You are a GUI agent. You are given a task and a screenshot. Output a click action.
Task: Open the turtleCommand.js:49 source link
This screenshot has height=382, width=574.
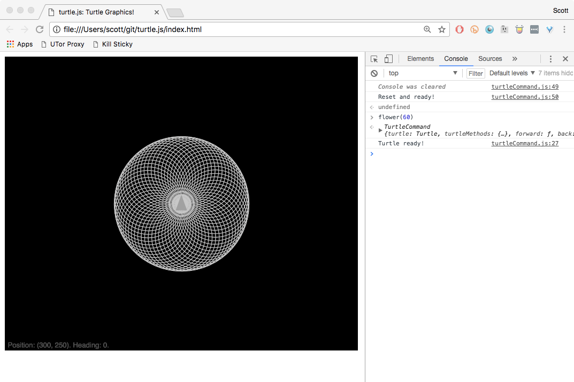click(525, 87)
